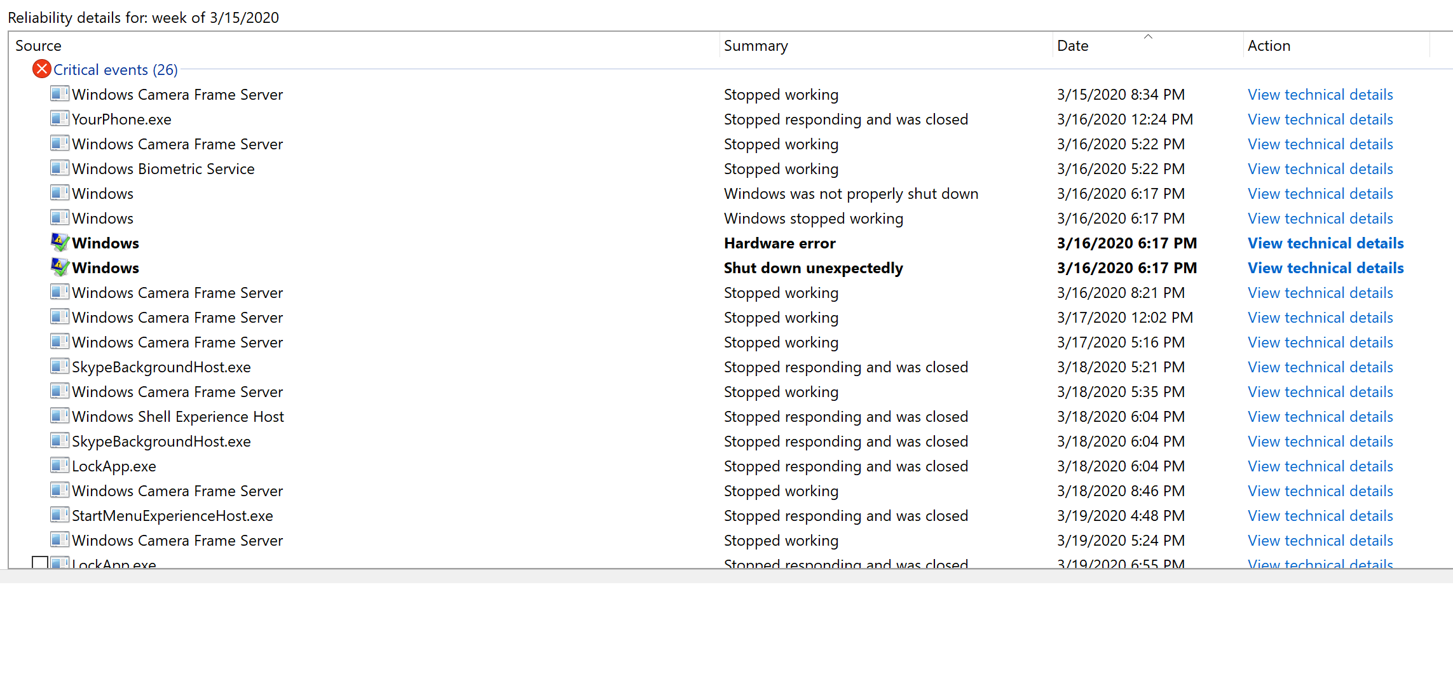This screenshot has width=1453, height=695.
Task: Click the icon on the Windows stopped working row
Action: pyautogui.click(x=60, y=218)
